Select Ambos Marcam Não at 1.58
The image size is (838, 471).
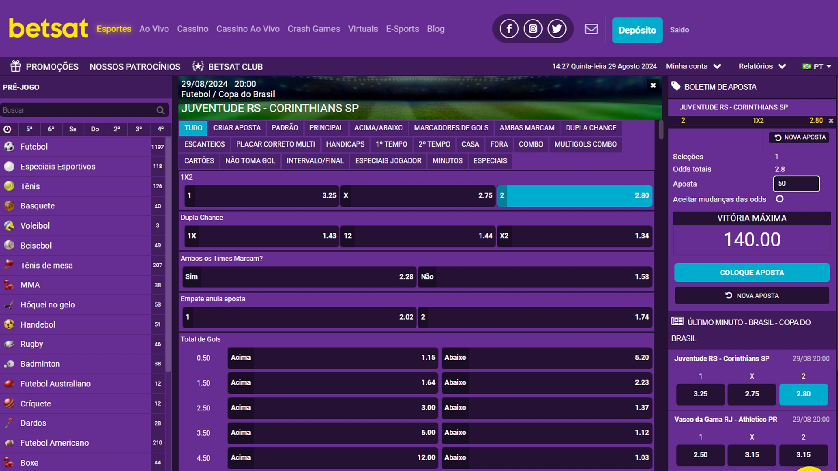[535, 276]
